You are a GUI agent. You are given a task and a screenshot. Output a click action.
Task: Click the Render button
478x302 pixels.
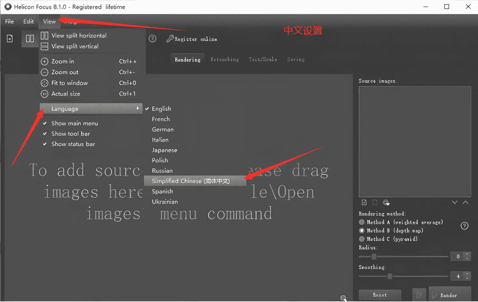point(450,295)
